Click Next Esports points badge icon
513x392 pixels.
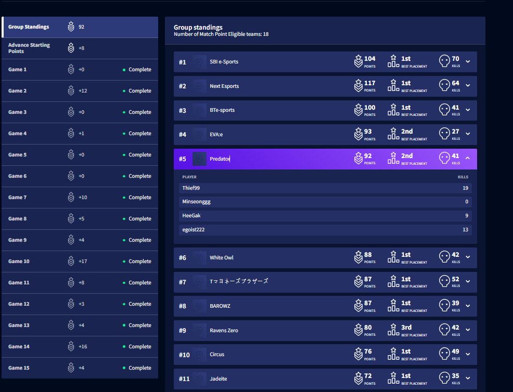(358, 86)
